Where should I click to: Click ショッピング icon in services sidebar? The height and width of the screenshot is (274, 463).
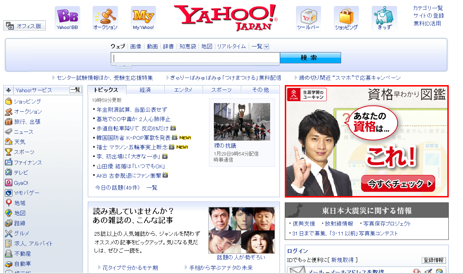(x=9, y=101)
